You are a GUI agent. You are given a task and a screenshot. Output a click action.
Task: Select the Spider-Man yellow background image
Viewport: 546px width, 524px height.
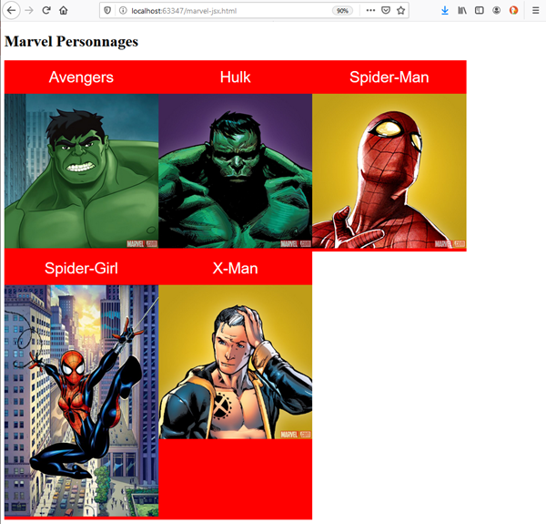click(389, 170)
